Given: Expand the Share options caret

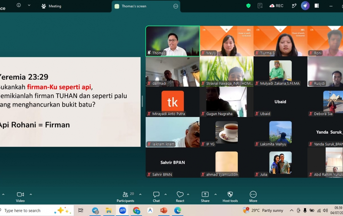Looking at the screenshot, I should pyautogui.click(x=216, y=194).
